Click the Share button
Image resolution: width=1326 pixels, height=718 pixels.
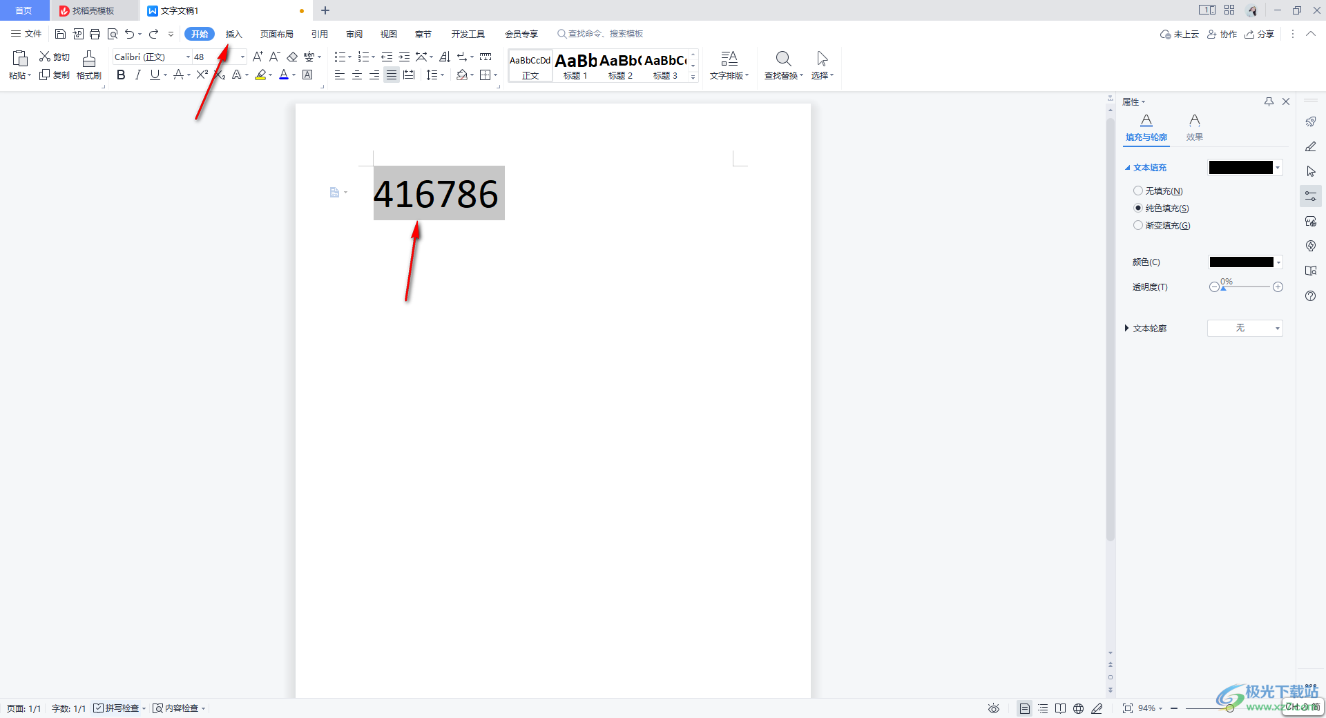[1260, 34]
